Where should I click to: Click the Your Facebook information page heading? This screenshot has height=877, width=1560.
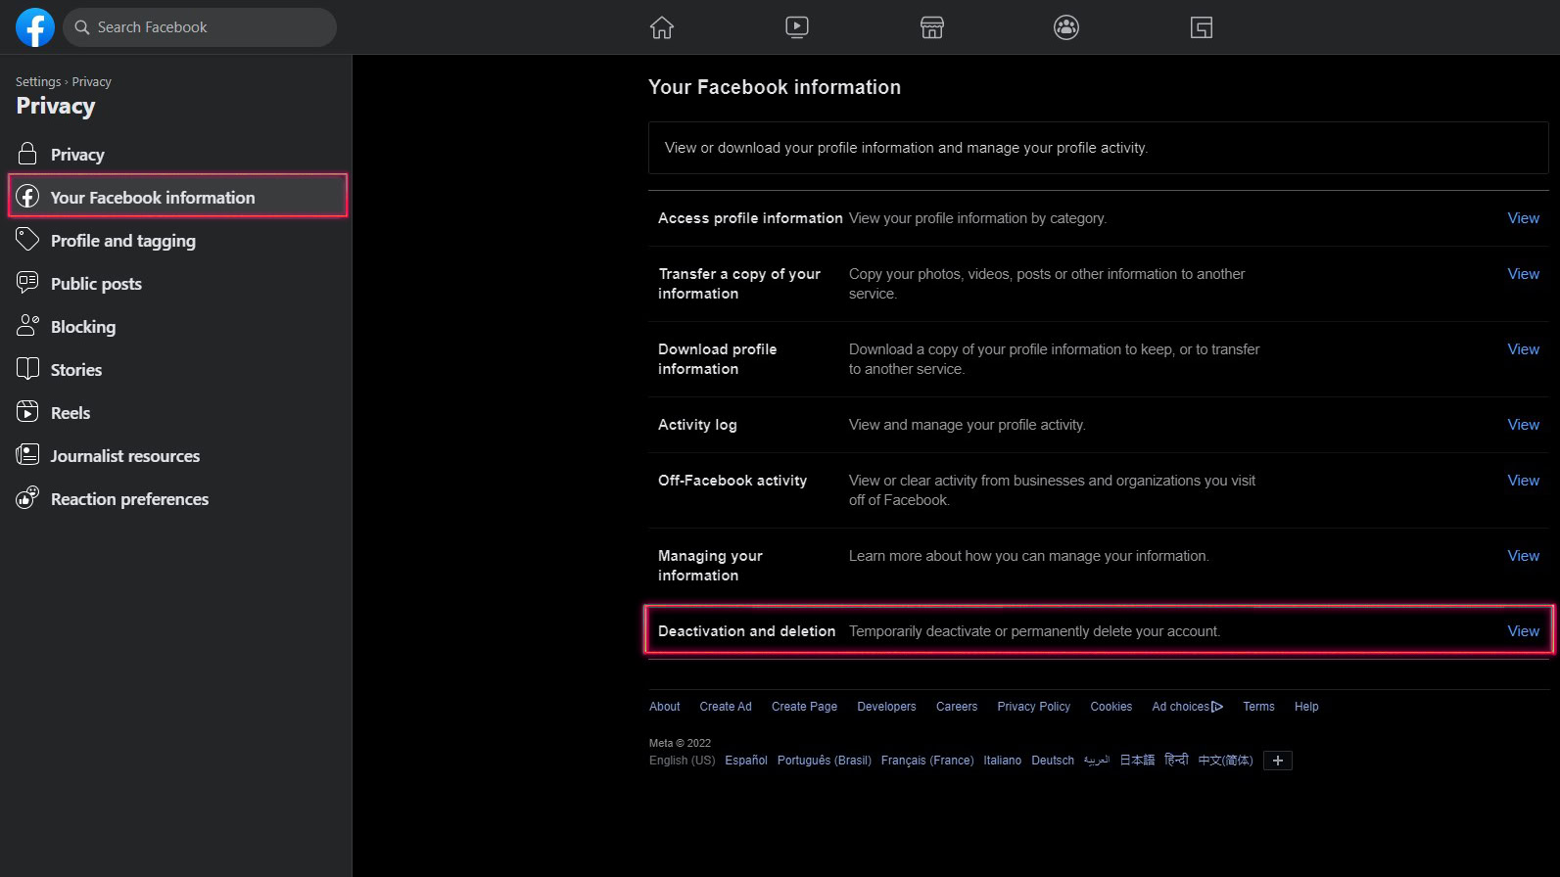[775, 87]
